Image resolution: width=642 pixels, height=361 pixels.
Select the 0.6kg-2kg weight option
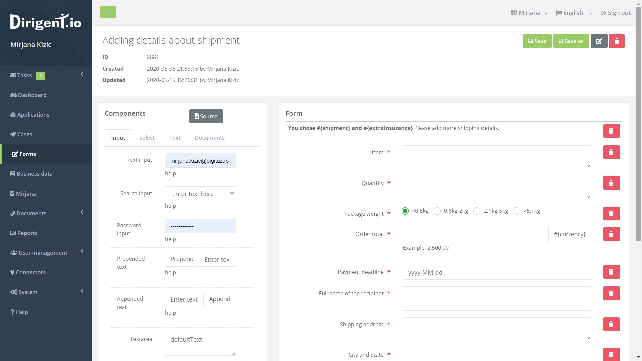(437, 211)
